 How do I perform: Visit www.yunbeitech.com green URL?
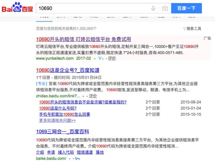(x=55, y=58)
